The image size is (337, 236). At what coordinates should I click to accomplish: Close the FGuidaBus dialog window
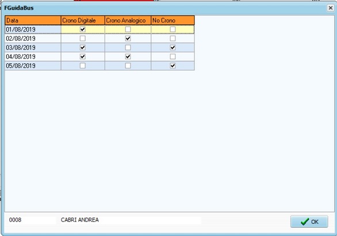tap(330, 8)
